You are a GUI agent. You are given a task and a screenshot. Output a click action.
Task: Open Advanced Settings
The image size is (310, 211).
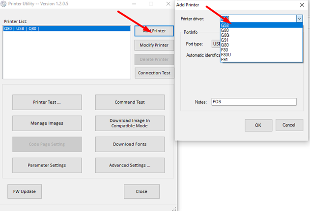tap(130, 165)
